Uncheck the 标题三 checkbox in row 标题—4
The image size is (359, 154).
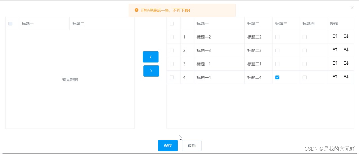coord(277,77)
